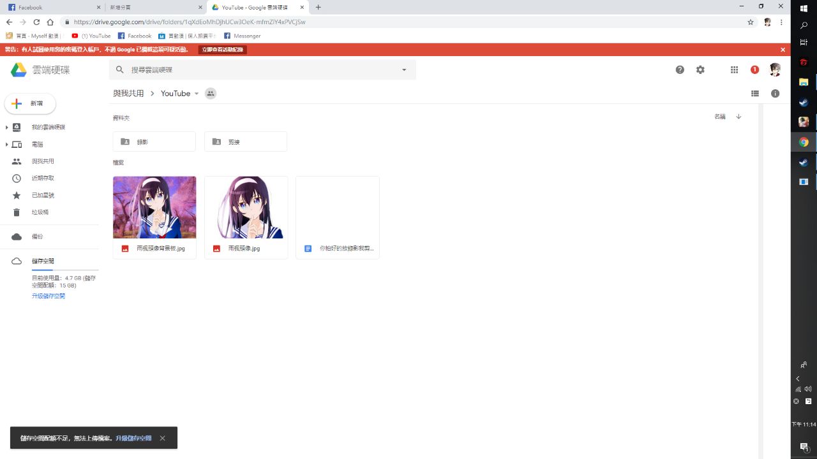The image size is (817, 459).
Task: Expand the 我的雲端硬碟 tree arrow
Action: pyautogui.click(x=6, y=127)
